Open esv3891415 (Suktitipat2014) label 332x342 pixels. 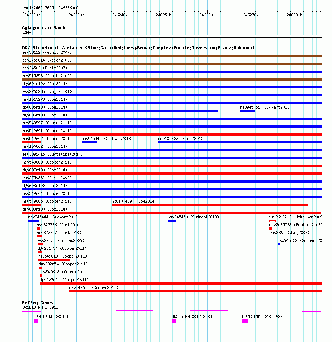53,155
